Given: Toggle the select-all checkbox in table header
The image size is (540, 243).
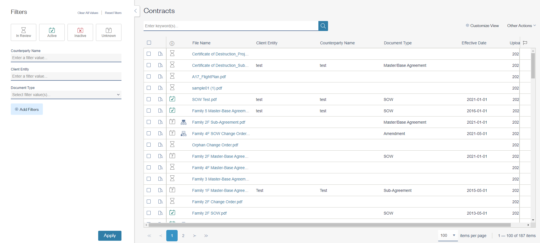Looking at the screenshot, I should coord(149,43).
